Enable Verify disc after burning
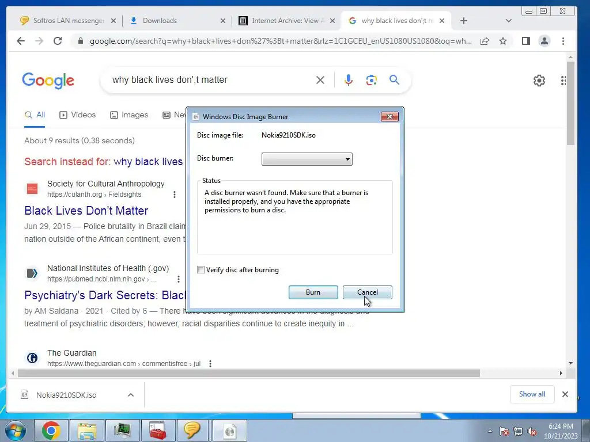 (201, 269)
